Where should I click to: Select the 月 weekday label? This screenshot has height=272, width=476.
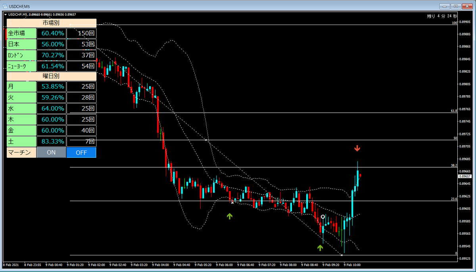(x=21, y=86)
